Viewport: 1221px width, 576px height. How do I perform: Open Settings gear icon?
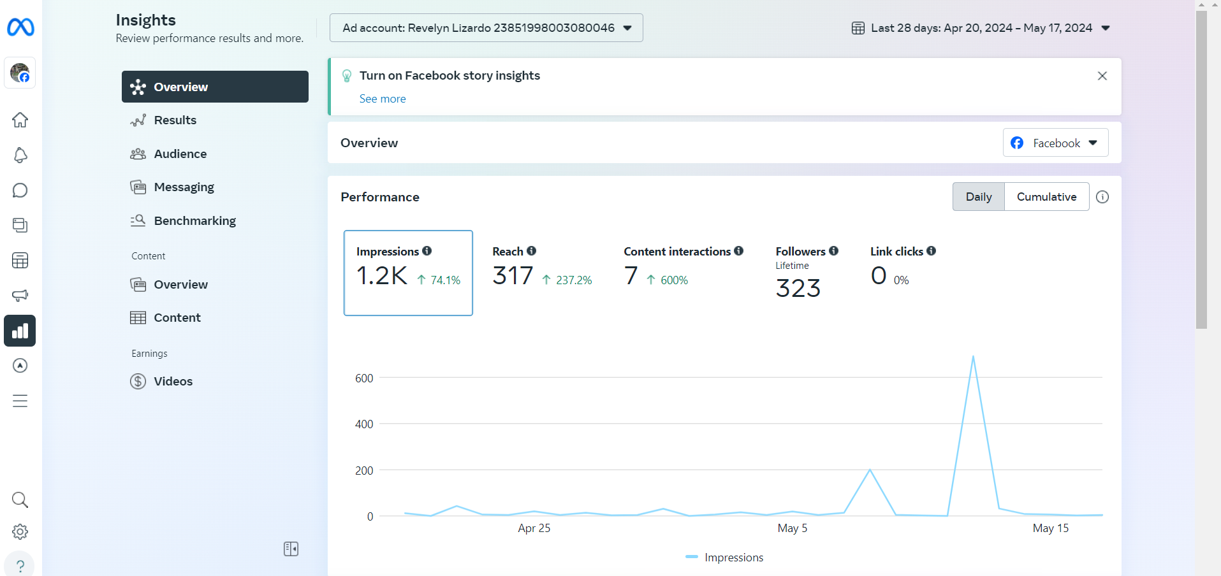pyautogui.click(x=20, y=531)
